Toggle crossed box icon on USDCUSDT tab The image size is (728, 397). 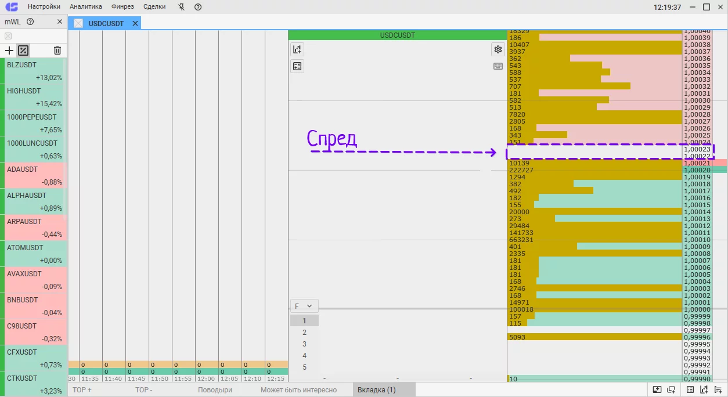pos(78,23)
